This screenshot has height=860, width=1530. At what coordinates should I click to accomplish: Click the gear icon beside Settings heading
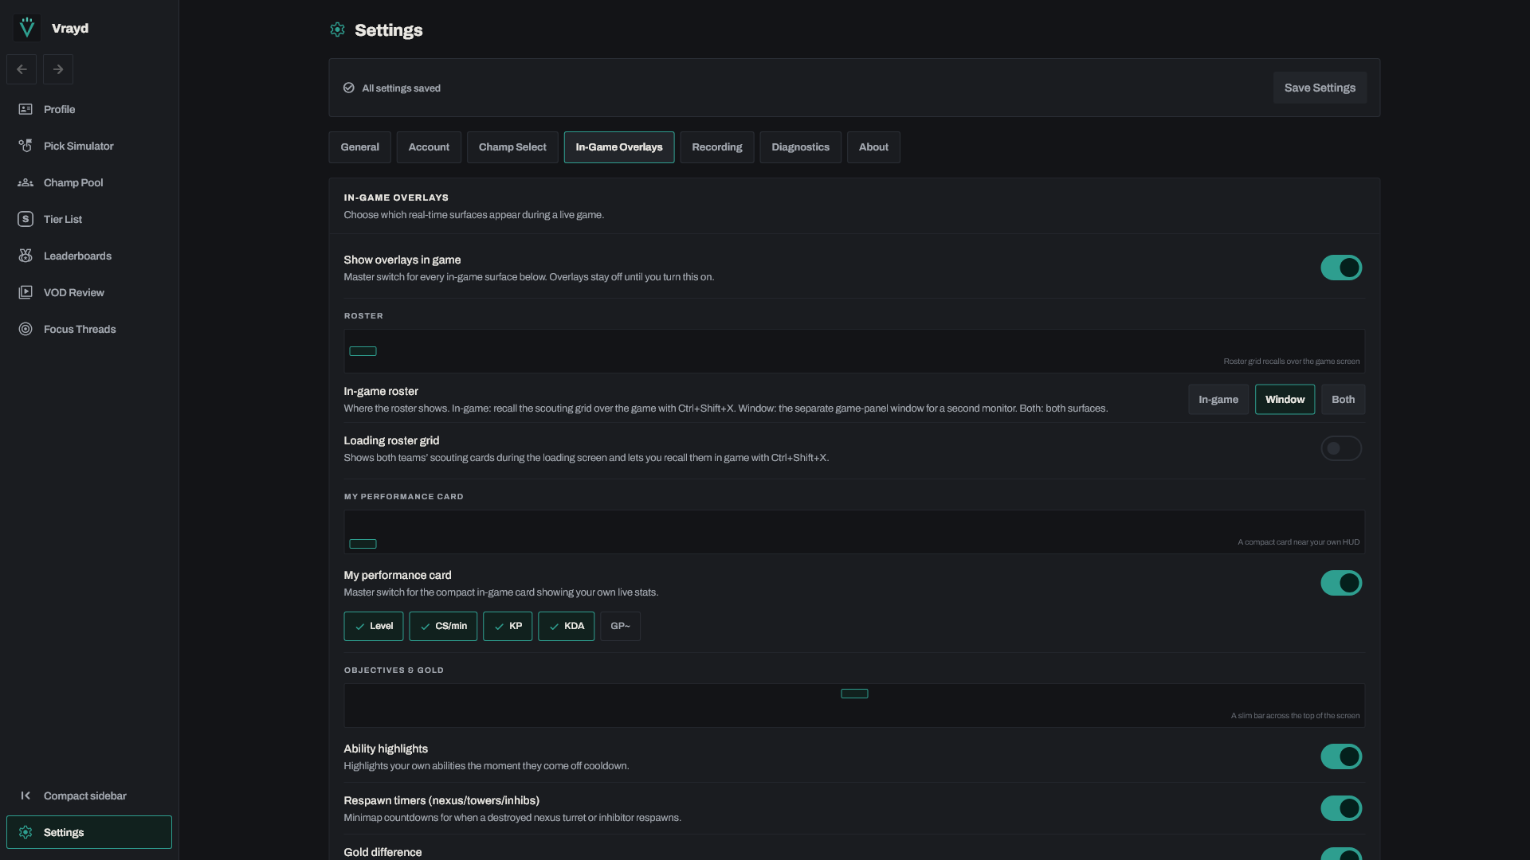coord(337,29)
